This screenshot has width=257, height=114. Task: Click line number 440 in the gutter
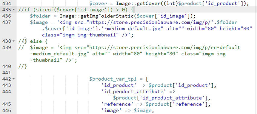(x=7, y=66)
